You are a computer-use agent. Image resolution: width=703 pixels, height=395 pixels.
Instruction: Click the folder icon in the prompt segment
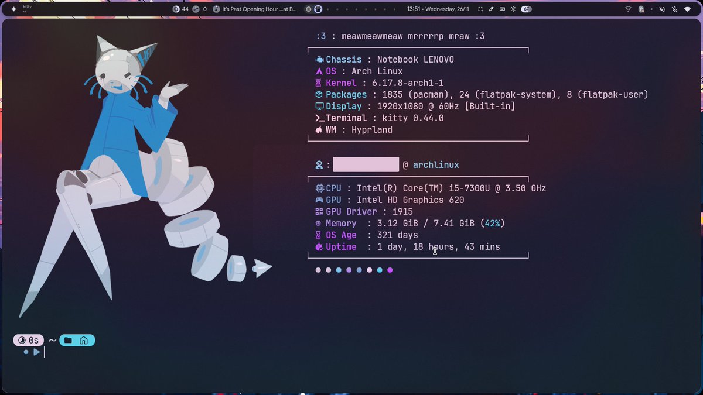point(69,341)
